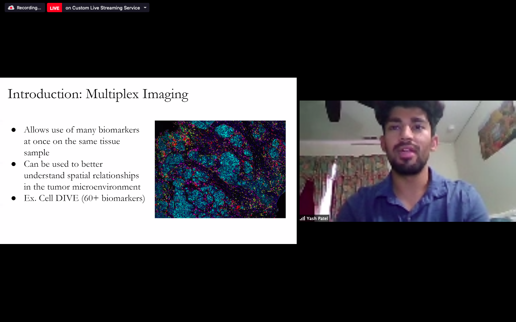
Task: Click the 'in the tumor microenvironment' text line
Action: tap(82, 187)
